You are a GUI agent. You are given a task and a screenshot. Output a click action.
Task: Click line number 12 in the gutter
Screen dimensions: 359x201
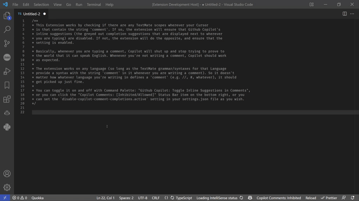pyautogui.click(x=22, y=69)
